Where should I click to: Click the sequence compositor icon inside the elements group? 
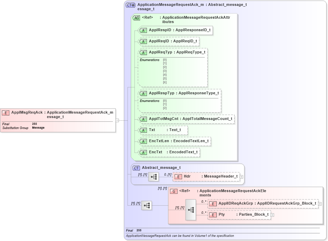(190, 209)
